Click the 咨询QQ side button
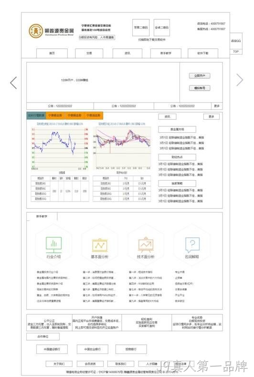The width and height of the screenshot is (254, 377). (236, 41)
